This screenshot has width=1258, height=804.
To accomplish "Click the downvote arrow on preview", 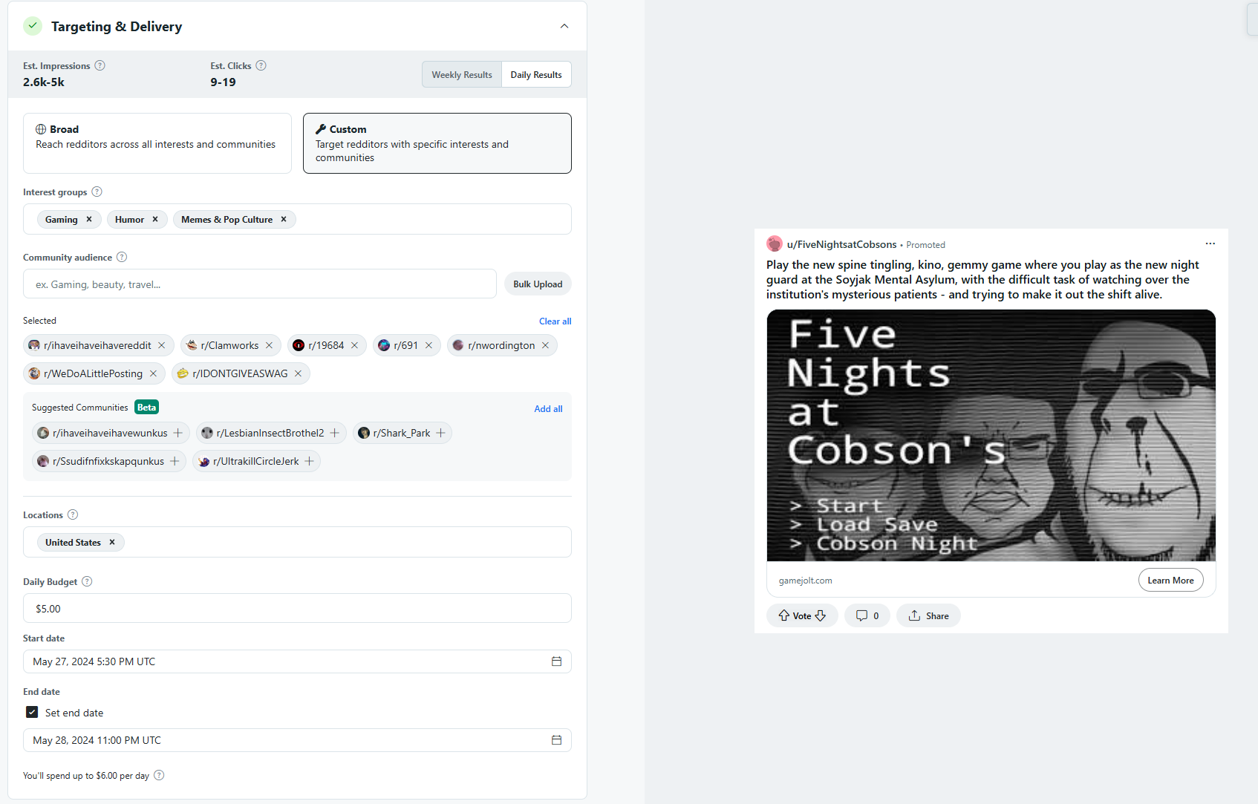I will [821, 615].
